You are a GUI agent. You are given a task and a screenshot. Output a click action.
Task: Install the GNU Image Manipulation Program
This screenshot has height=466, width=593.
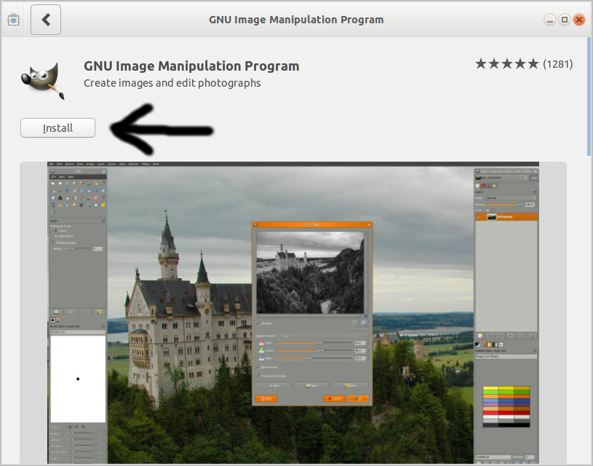pos(58,128)
